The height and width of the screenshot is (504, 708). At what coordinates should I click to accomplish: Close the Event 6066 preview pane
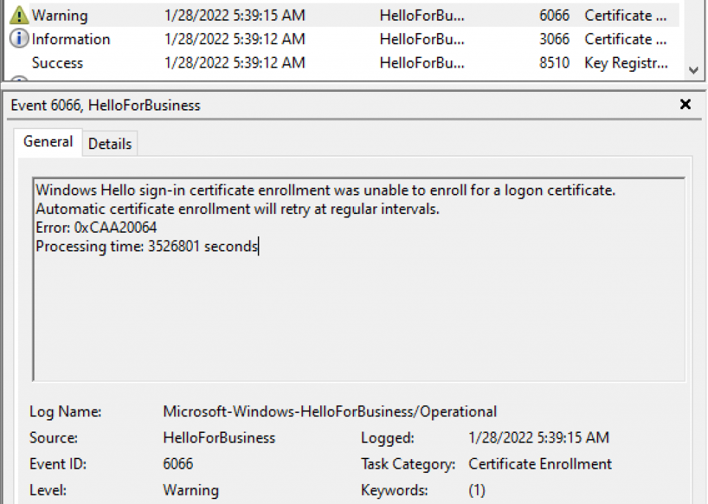[x=685, y=104]
